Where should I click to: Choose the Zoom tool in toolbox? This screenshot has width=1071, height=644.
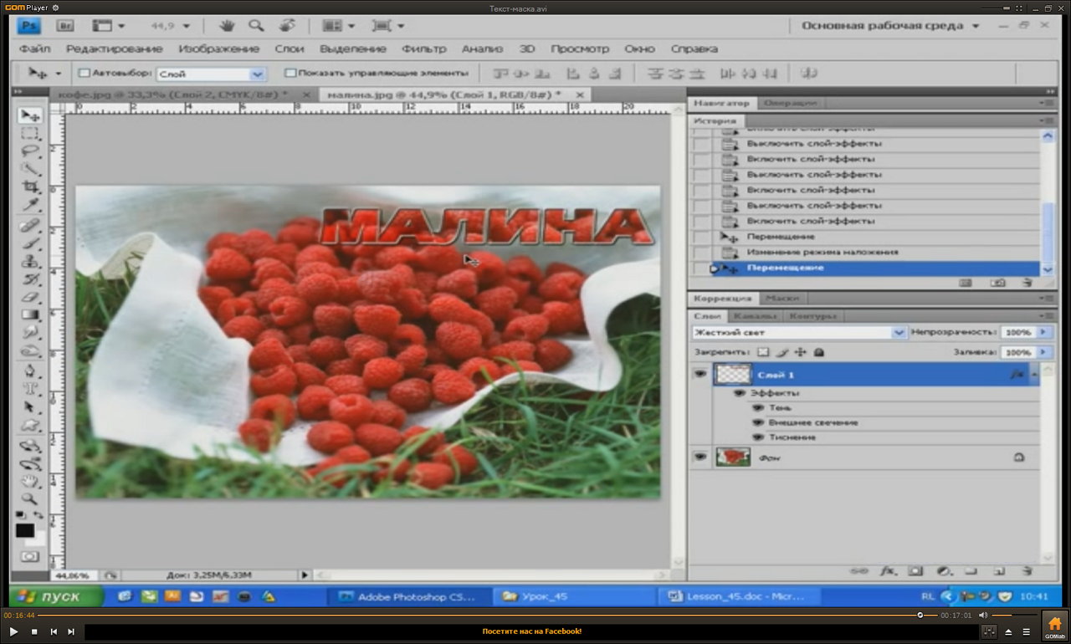30,498
